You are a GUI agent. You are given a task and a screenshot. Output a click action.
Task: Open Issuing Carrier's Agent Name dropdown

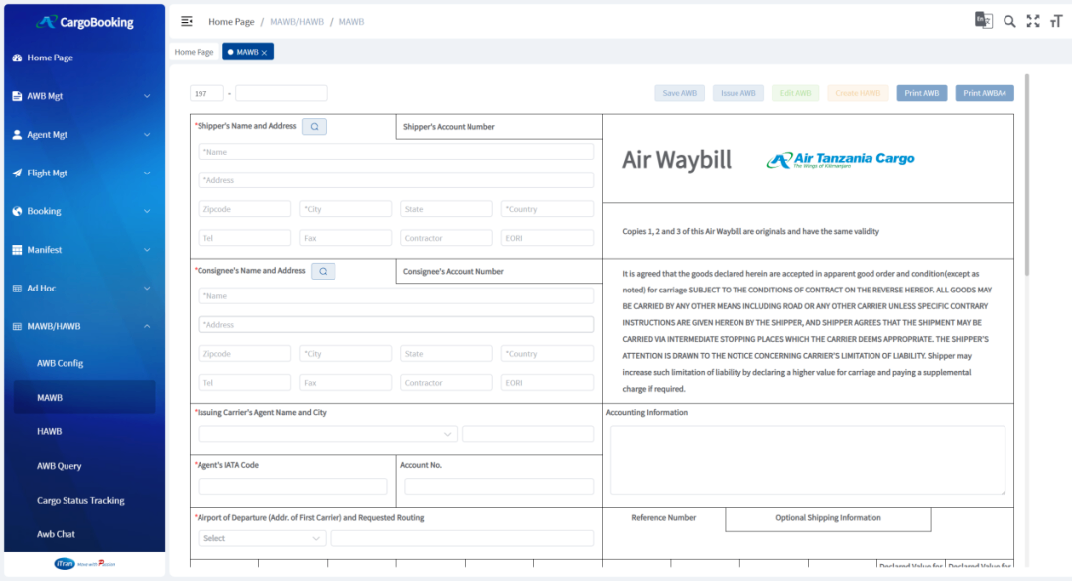pyautogui.click(x=328, y=434)
